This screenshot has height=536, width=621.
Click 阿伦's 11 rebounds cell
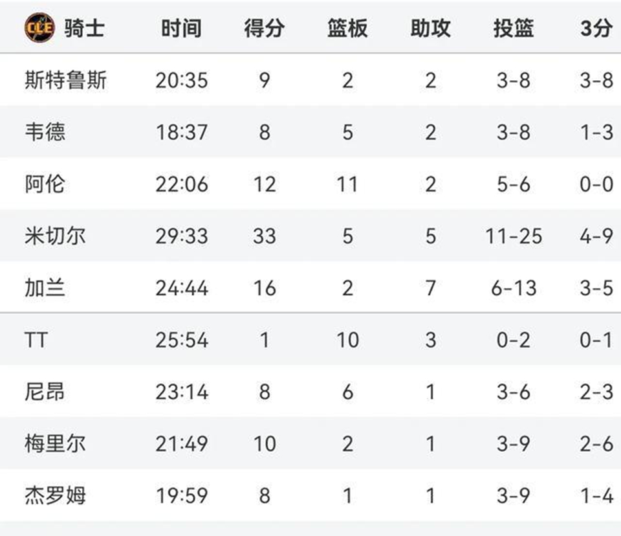(x=347, y=184)
